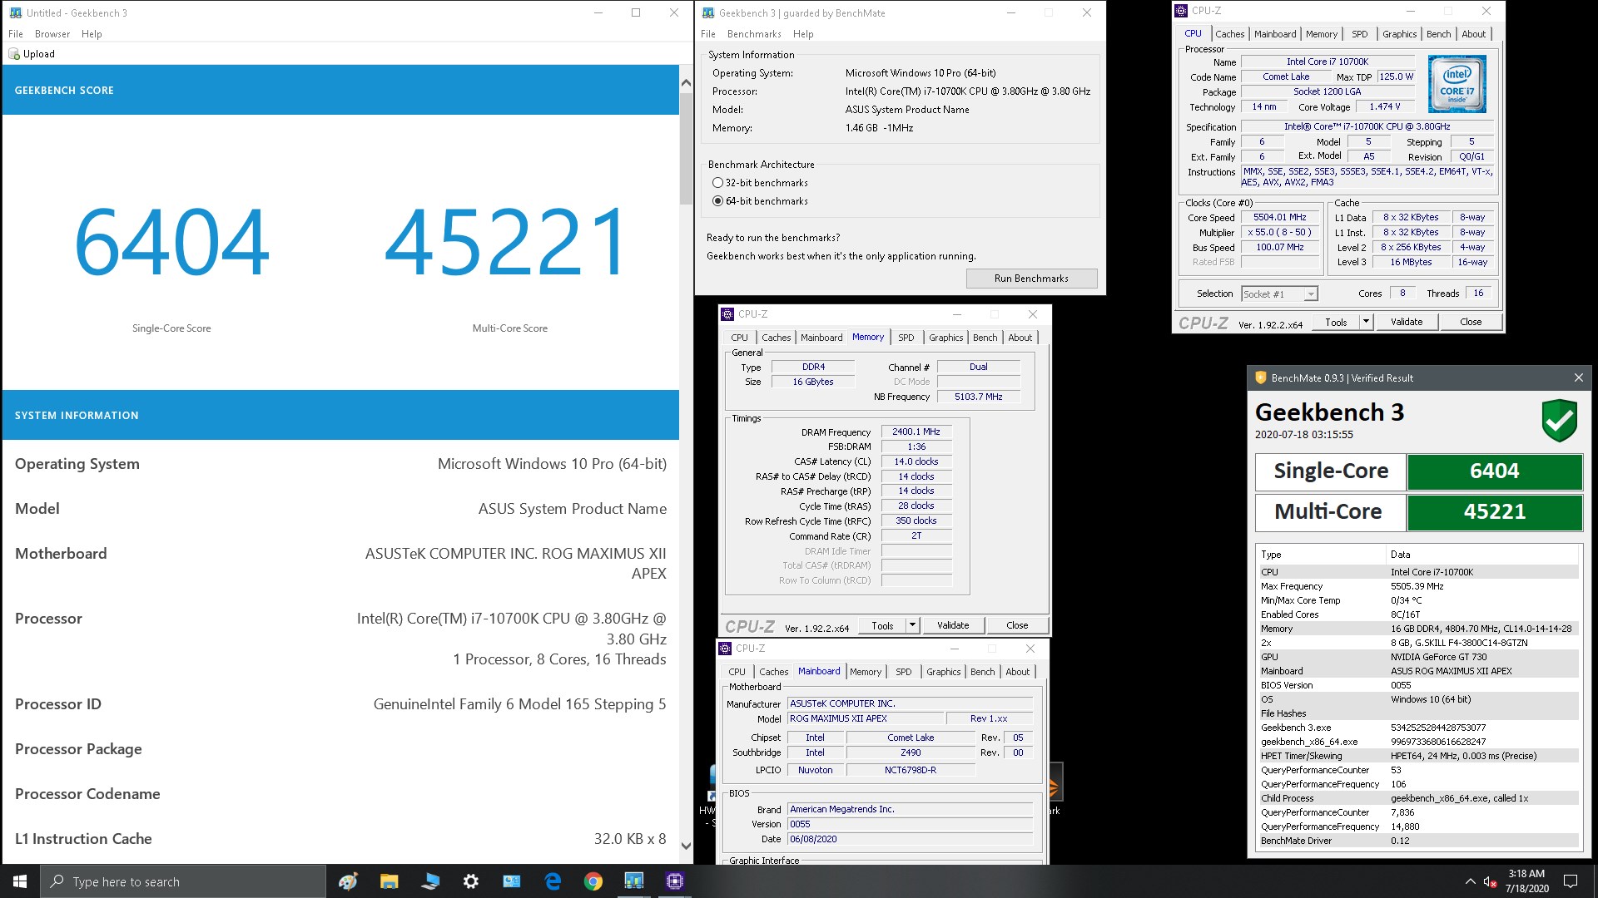Open Benchmarks menu in guarded Geekbench window
This screenshot has width=1598, height=898.
pyautogui.click(x=754, y=34)
